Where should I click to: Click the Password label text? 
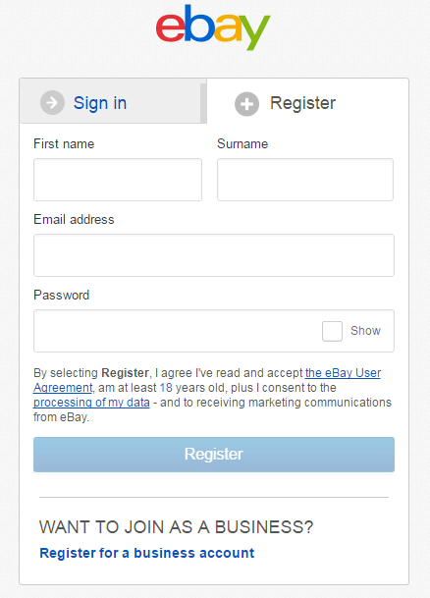click(62, 295)
